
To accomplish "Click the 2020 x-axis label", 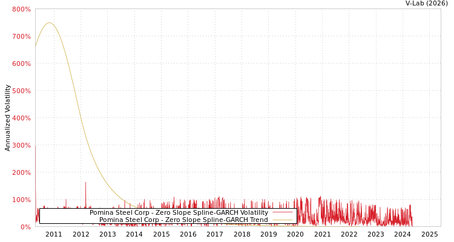I will pos(295,234).
